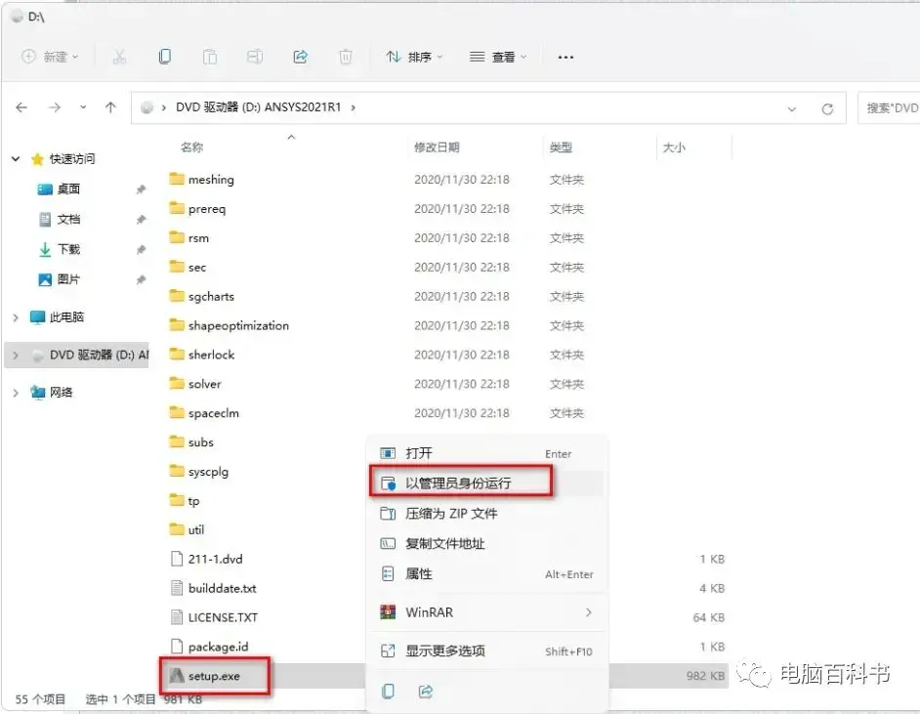This screenshot has height=714, width=920.
Task: Open the three-dot more options menu
Action: point(565,57)
